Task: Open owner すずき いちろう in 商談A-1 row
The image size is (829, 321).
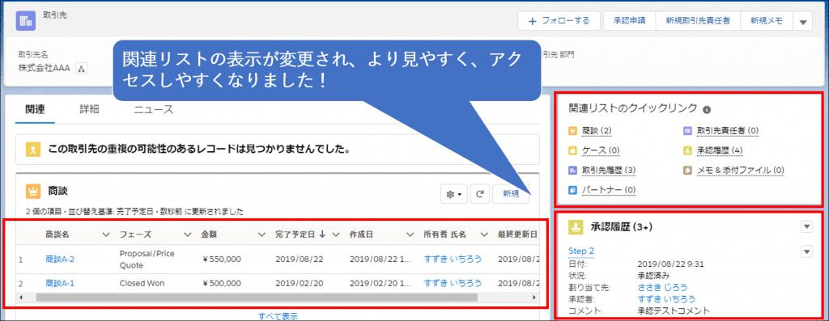Action: click(x=453, y=284)
